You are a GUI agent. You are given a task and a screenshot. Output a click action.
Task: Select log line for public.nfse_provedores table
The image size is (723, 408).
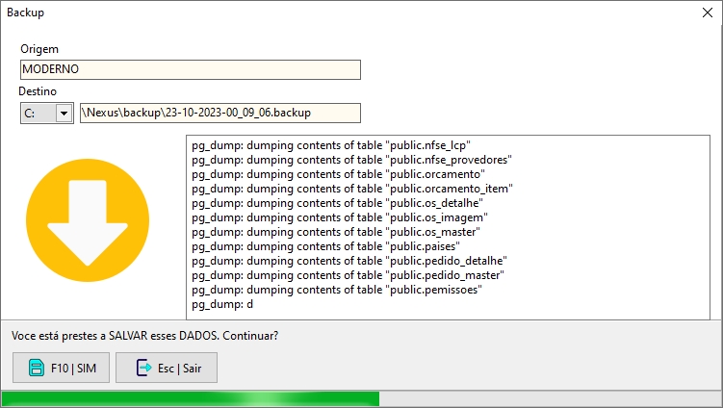[351, 160]
